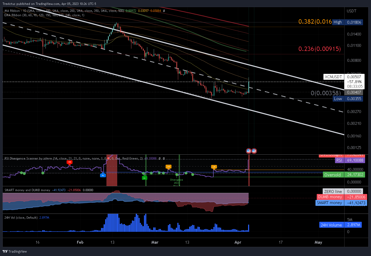The image size is (371, 256).
Task: Click the ZERO line label
Action: click(333, 191)
